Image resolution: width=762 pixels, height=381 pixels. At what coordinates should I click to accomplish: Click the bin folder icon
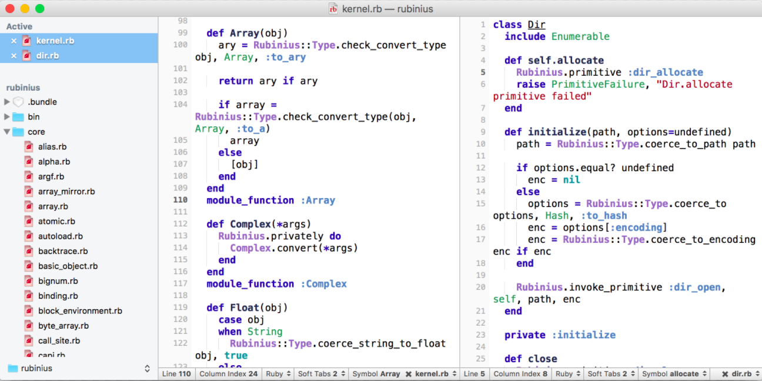(x=18, y=117)
